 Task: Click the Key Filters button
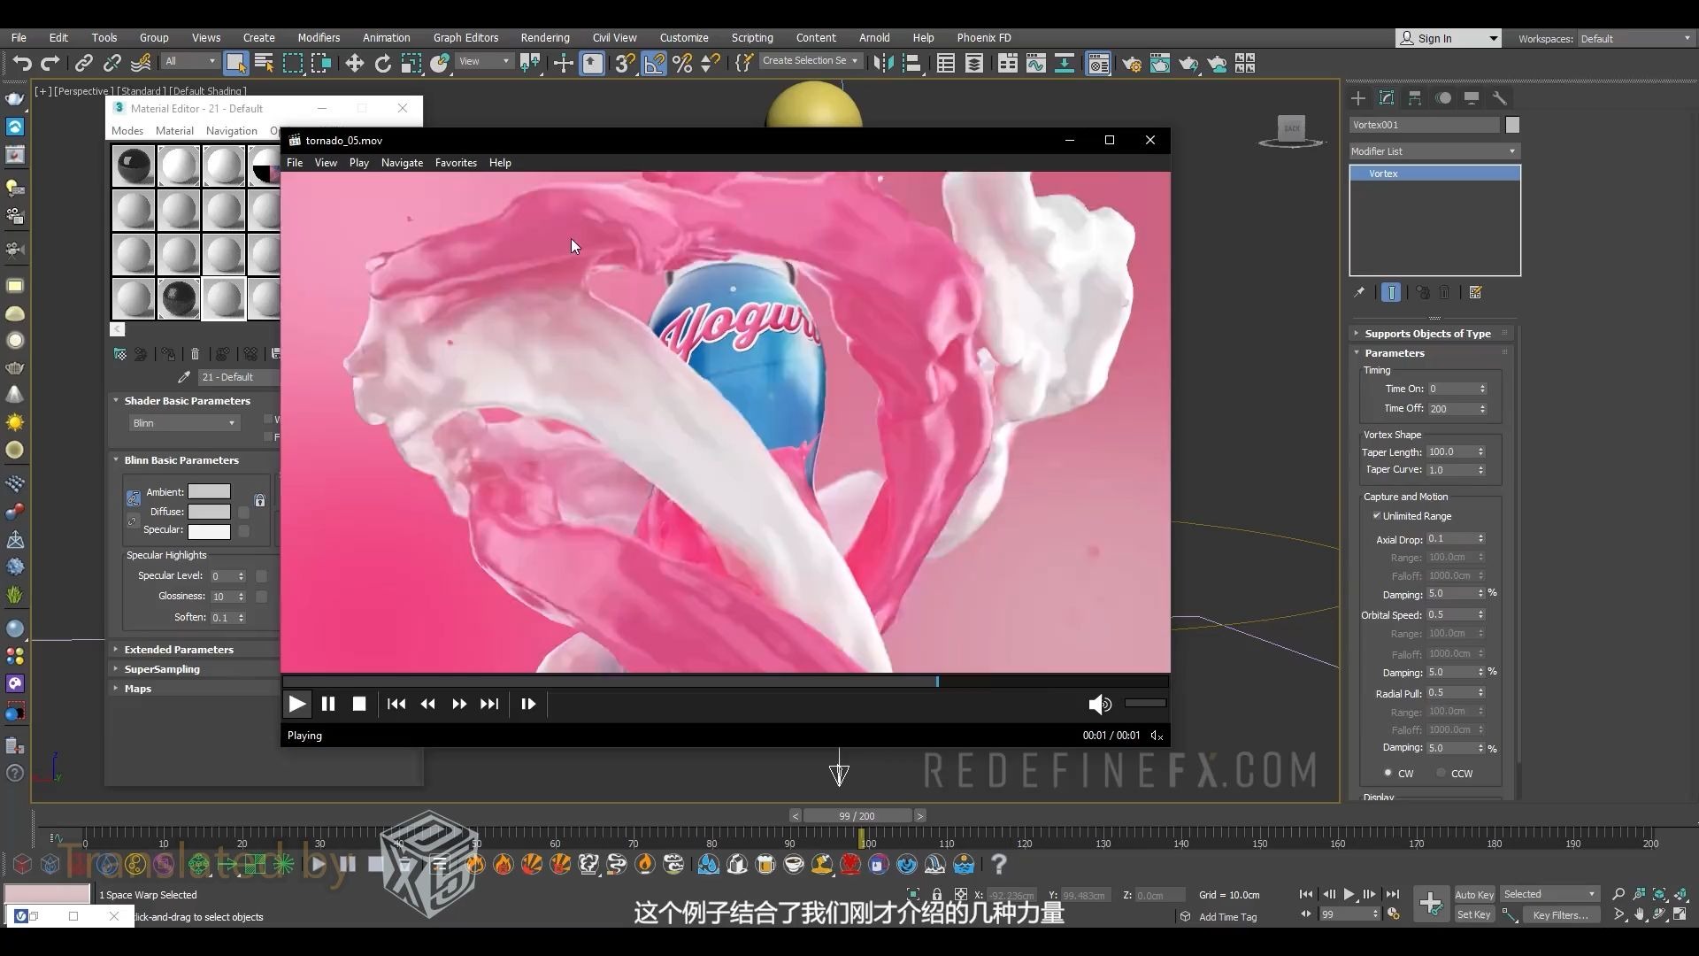[x=1560, y=915]
